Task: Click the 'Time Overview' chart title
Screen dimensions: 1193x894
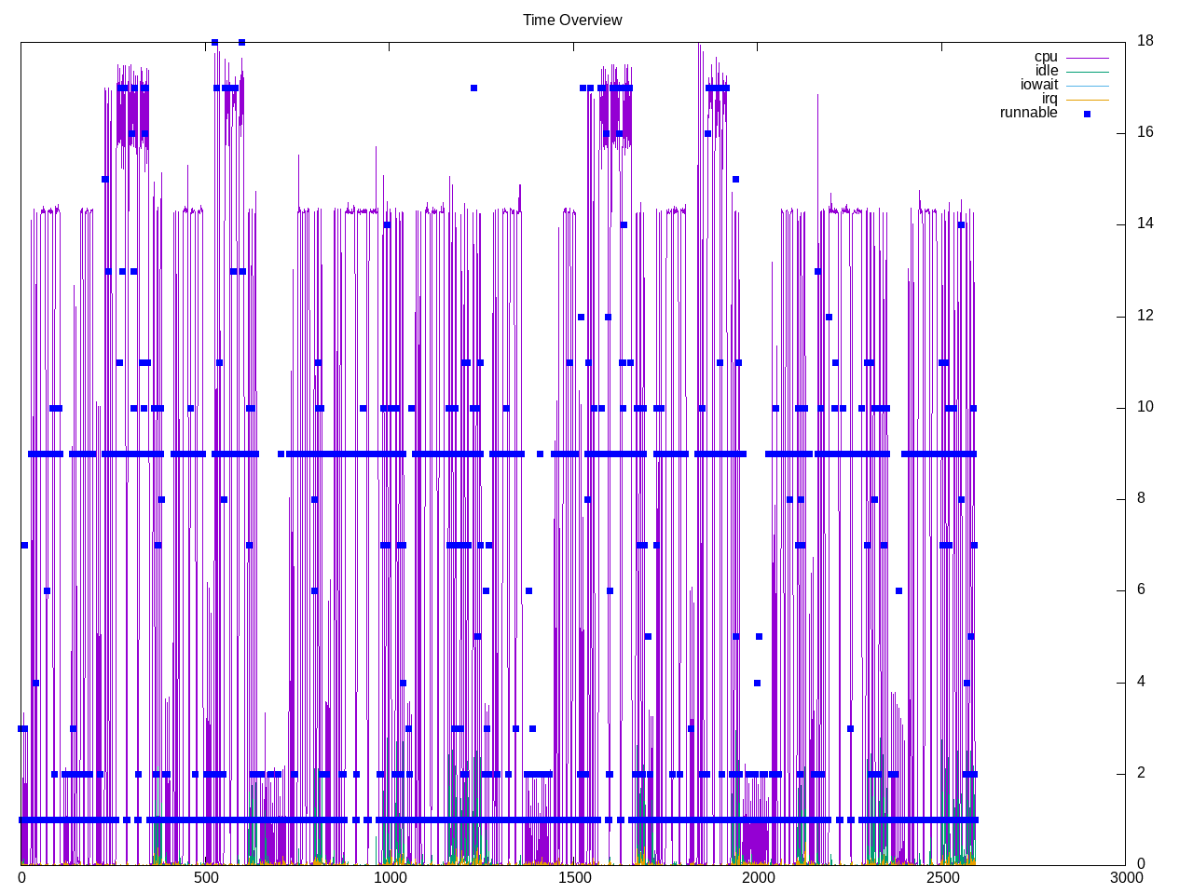Action: tap(572, 20)
